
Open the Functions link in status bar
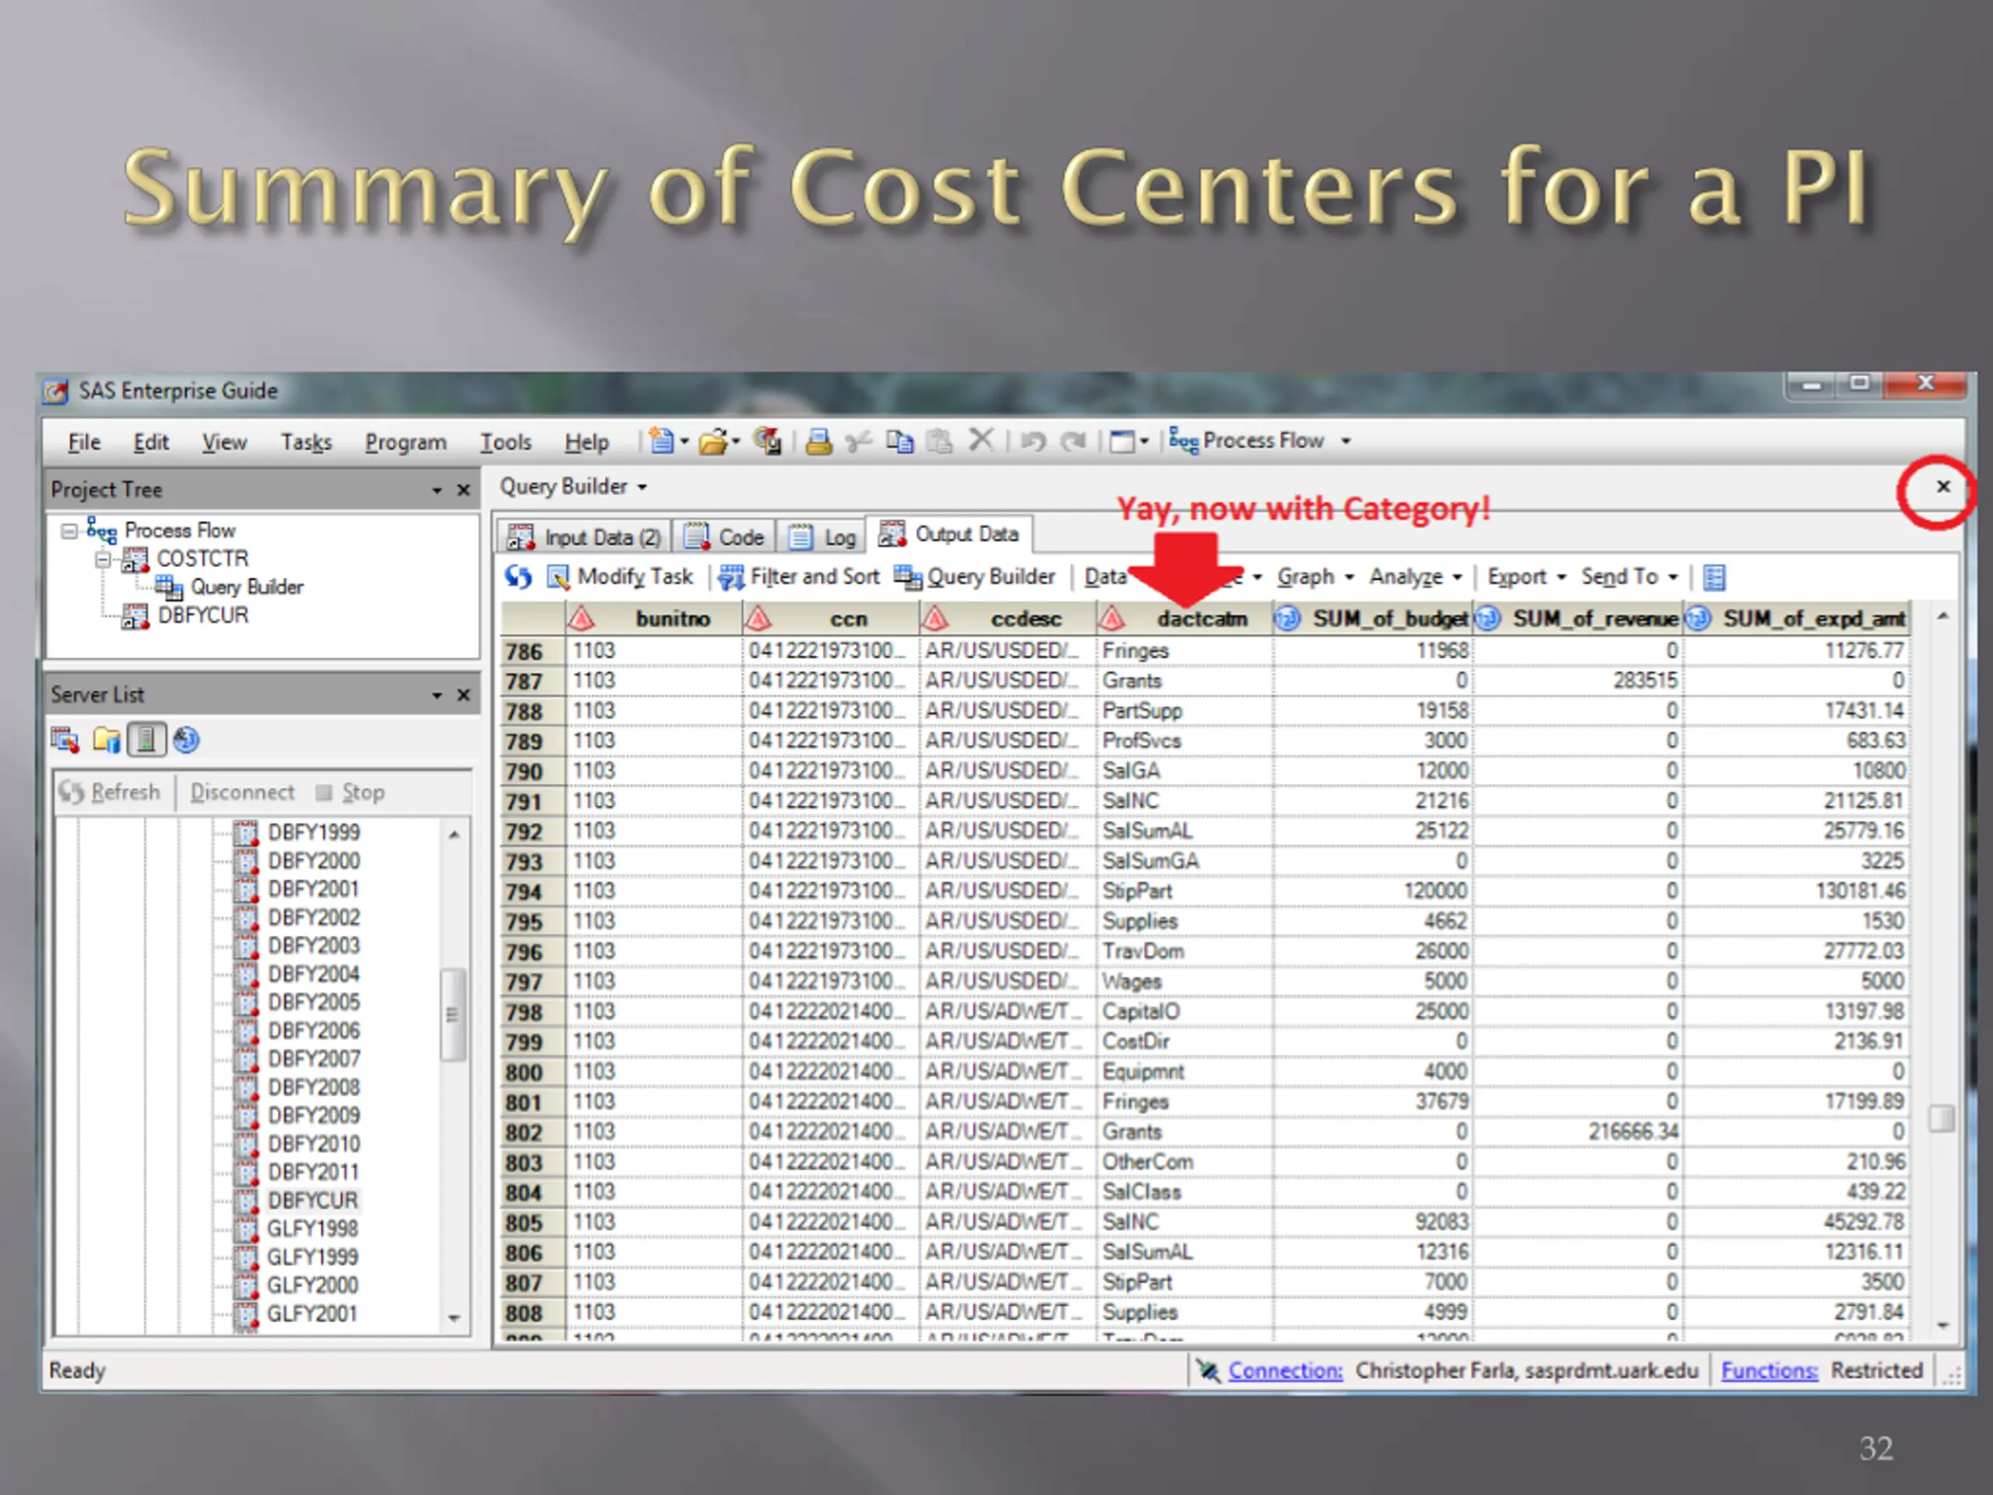click(1770, 1370)
